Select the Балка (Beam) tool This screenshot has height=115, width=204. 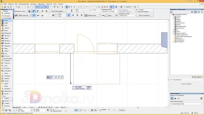tap(6, 31)
